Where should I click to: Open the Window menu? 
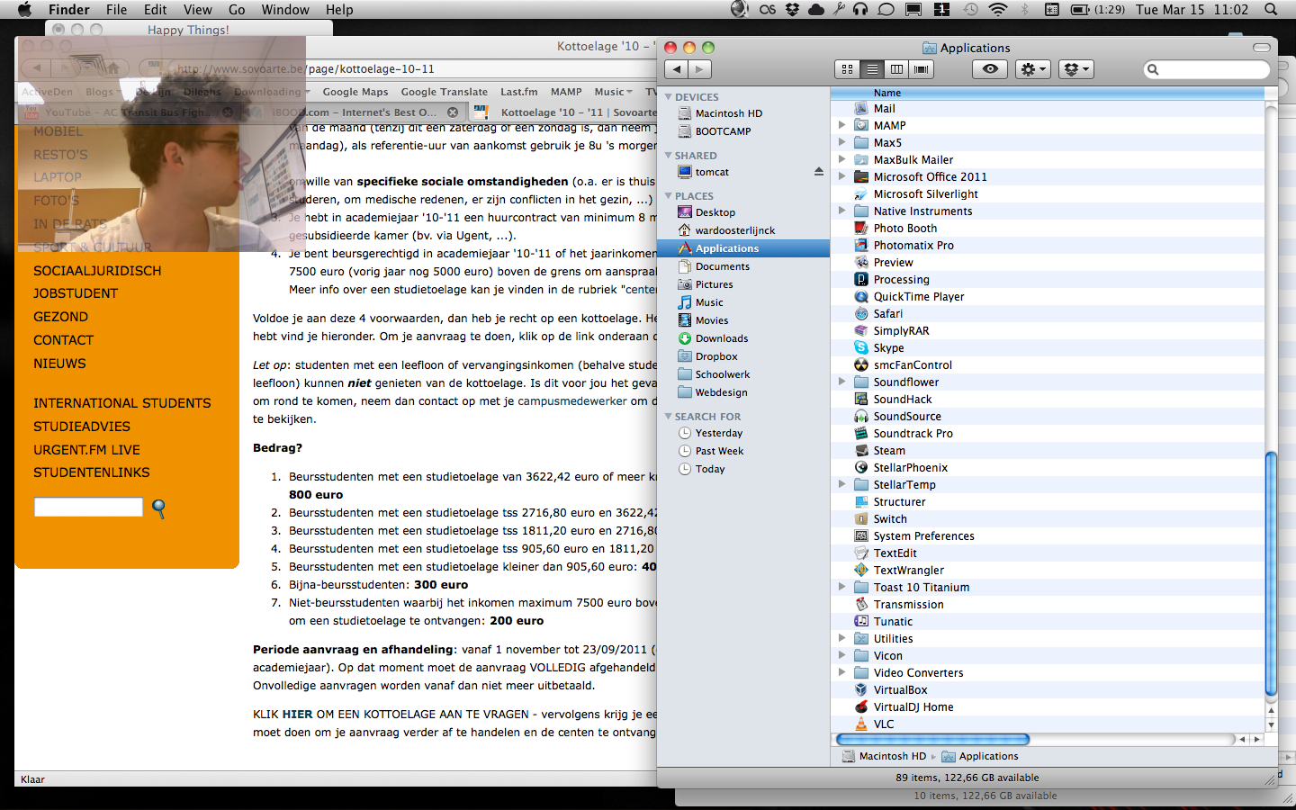pos(285,10)
